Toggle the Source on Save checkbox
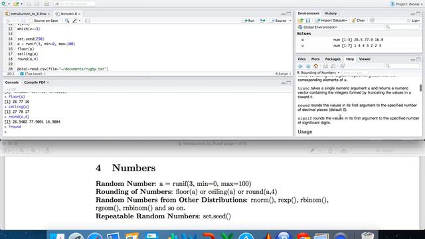This screenshot has height=239, width=425. tap(31, 21)
